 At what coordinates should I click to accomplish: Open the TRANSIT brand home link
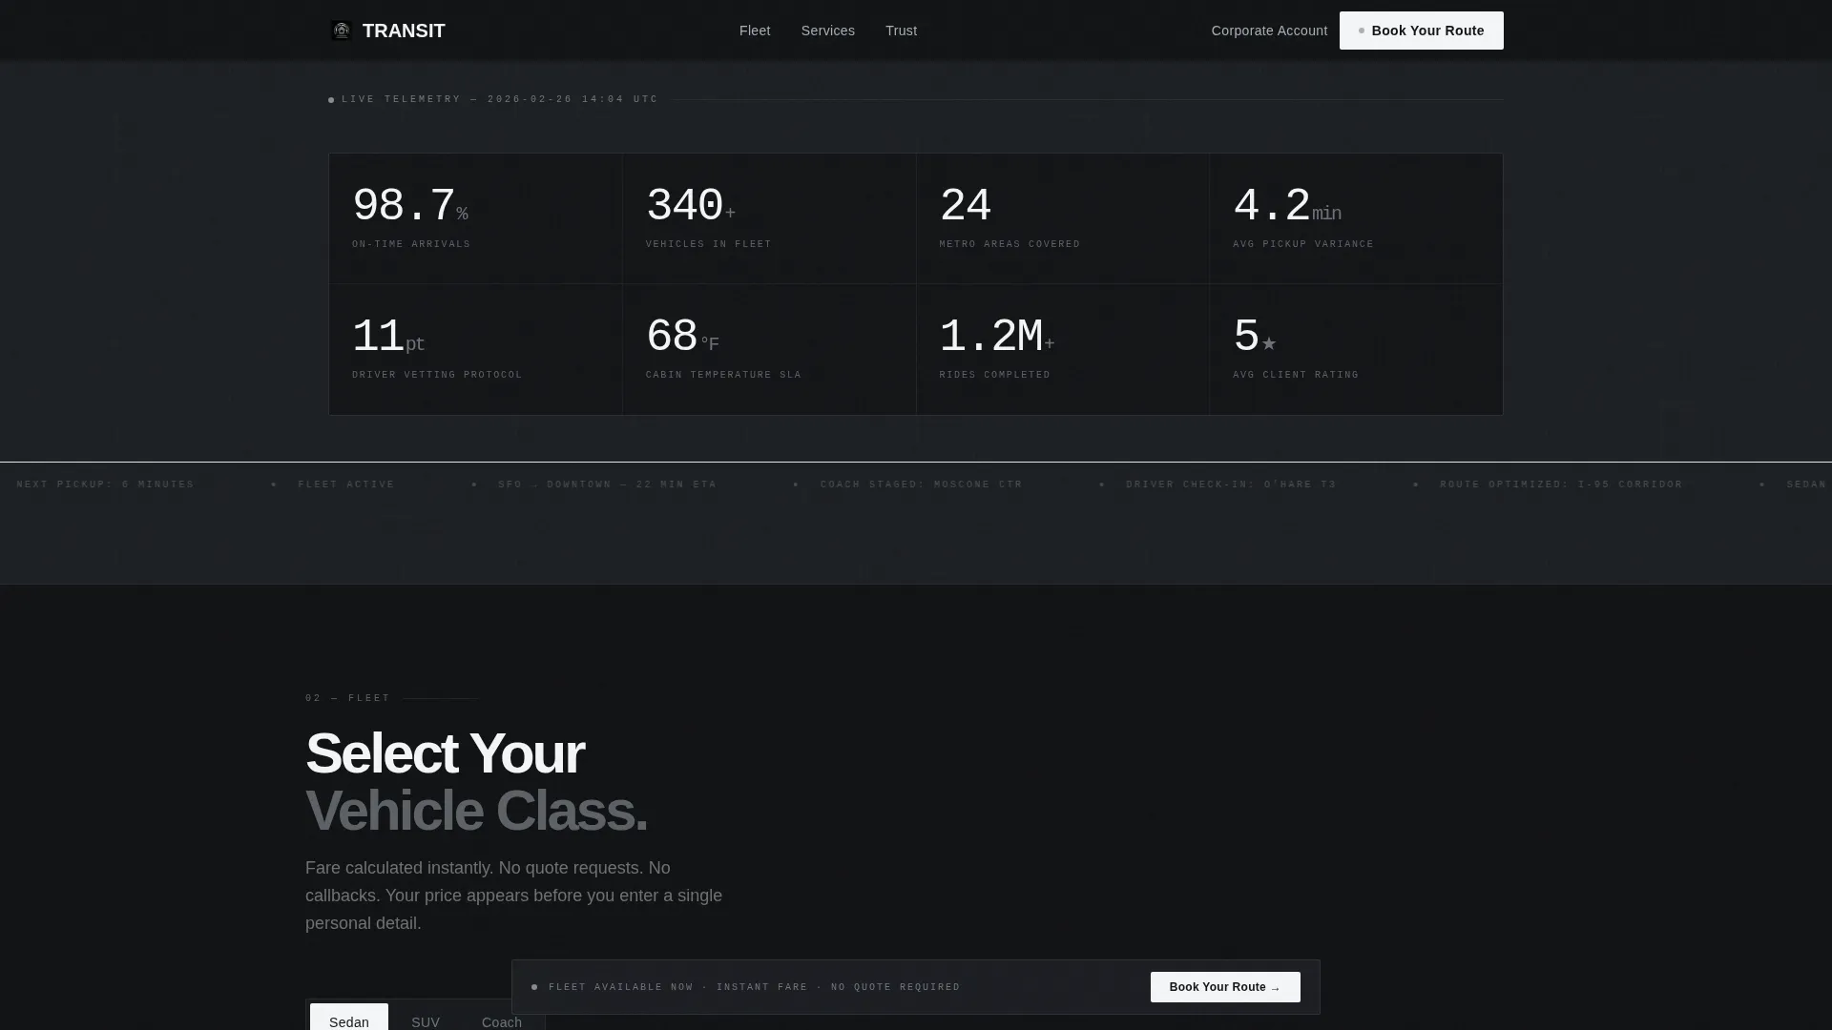pyautogui.click(x=387, y=31)
